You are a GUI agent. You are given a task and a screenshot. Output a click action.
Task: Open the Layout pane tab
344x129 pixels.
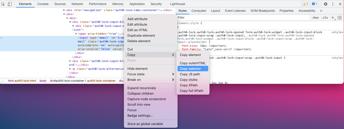pos(215,11)
